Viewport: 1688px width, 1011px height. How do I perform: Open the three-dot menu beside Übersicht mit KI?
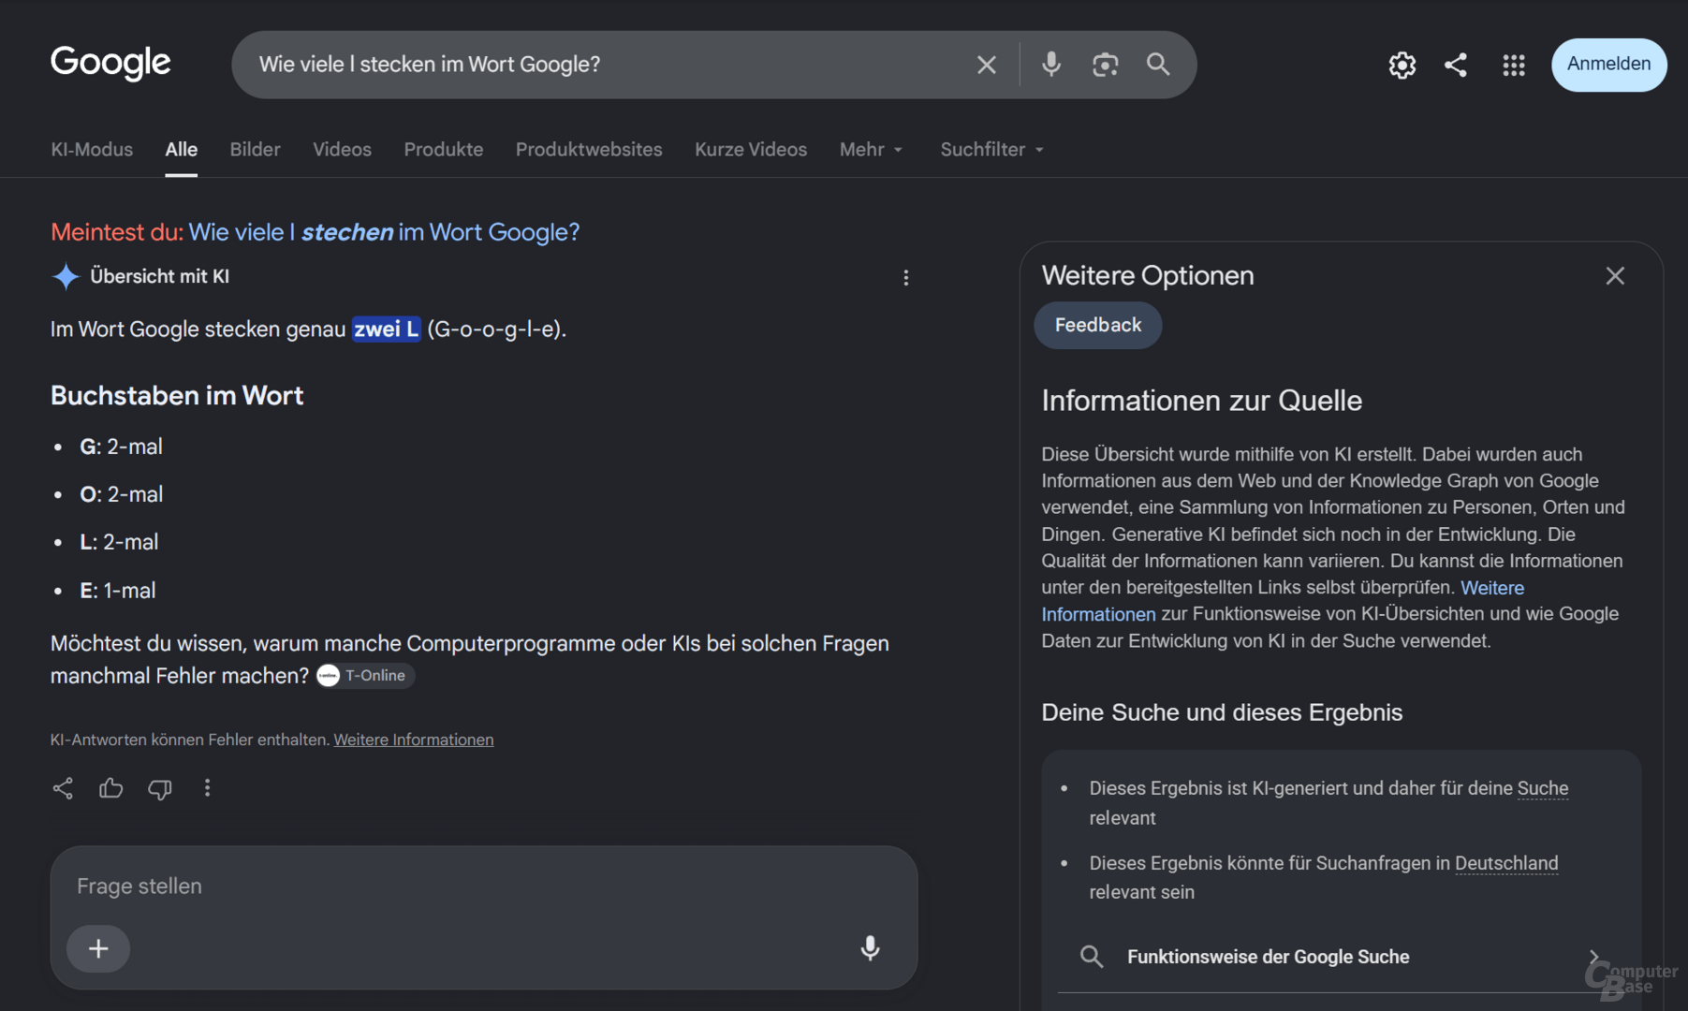pos(905,278)
